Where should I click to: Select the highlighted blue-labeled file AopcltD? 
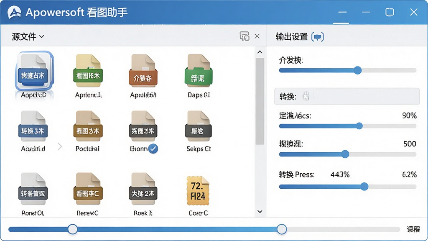(x=34, y=75)
